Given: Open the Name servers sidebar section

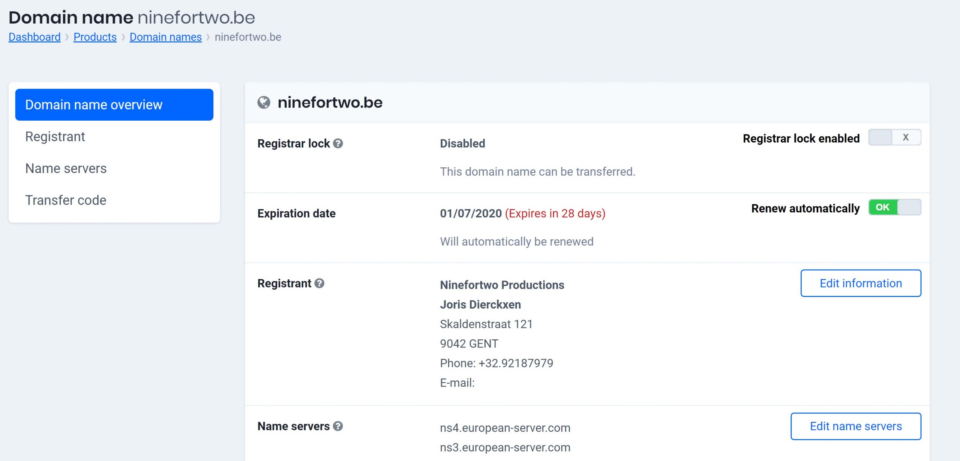Looking at the screenshot, I should point(66,168).
